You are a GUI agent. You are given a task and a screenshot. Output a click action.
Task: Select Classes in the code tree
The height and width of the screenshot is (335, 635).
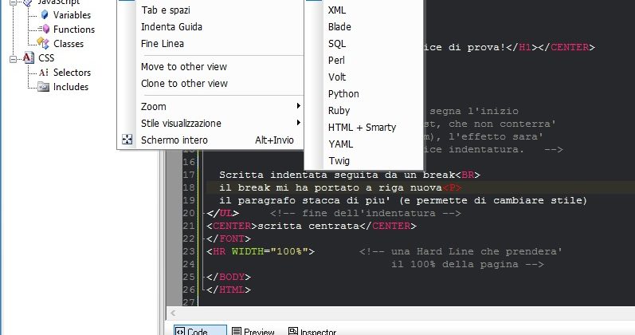coord(69,43)
